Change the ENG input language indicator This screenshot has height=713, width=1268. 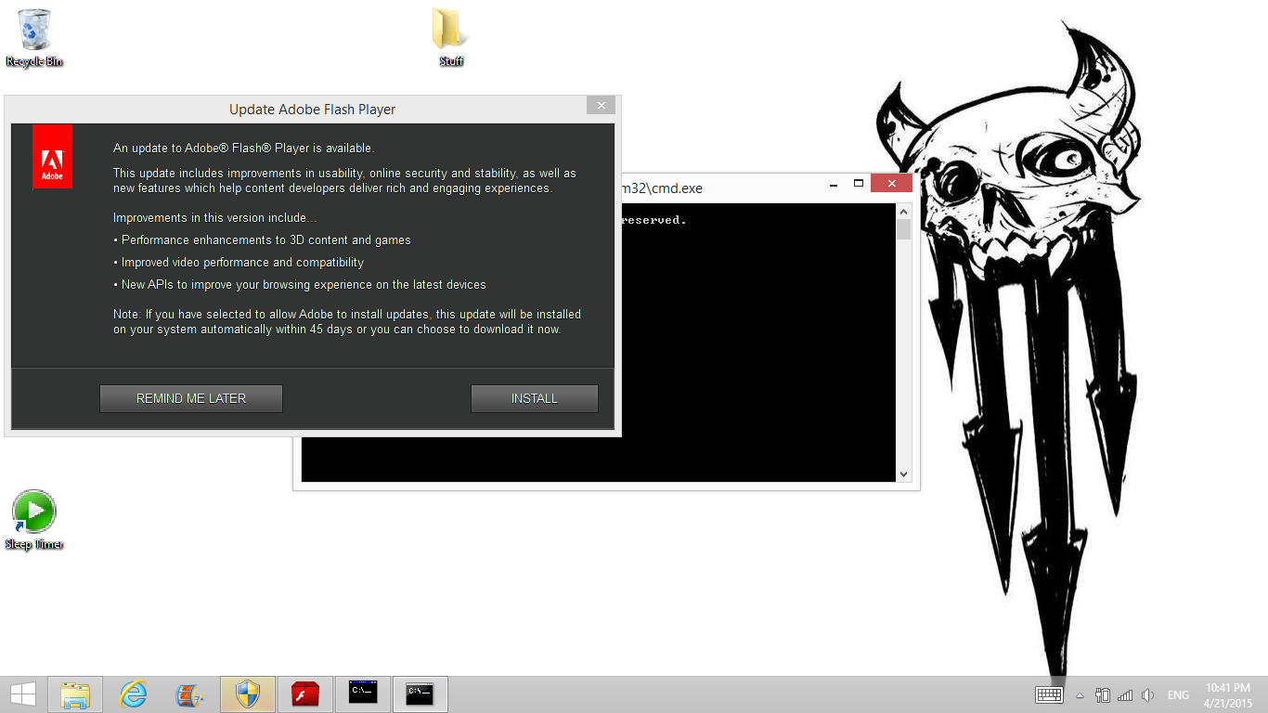1178,695
